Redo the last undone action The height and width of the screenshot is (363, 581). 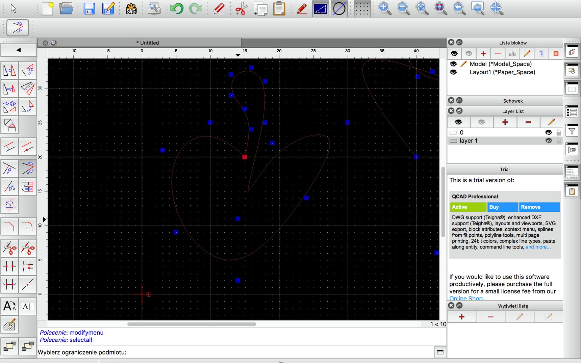pos(196,8)
